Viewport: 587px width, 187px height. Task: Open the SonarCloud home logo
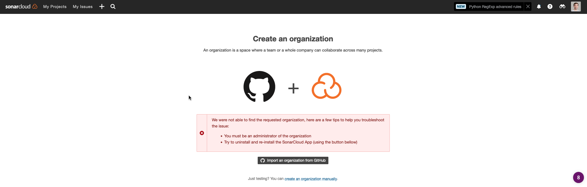21,6
